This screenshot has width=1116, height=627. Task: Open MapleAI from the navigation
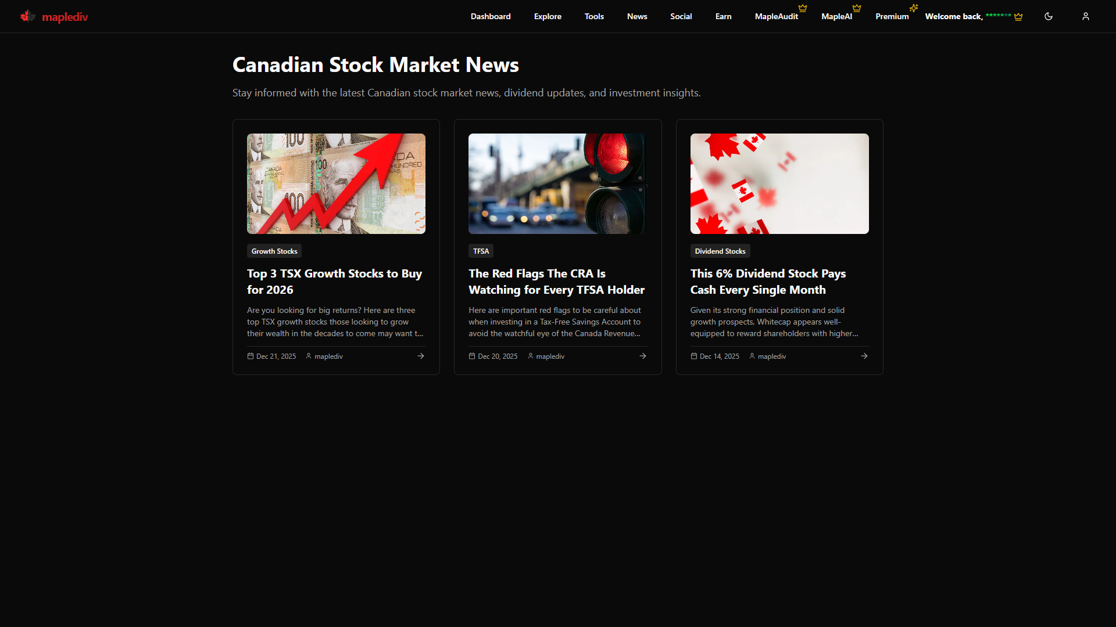tap(836, 16)
